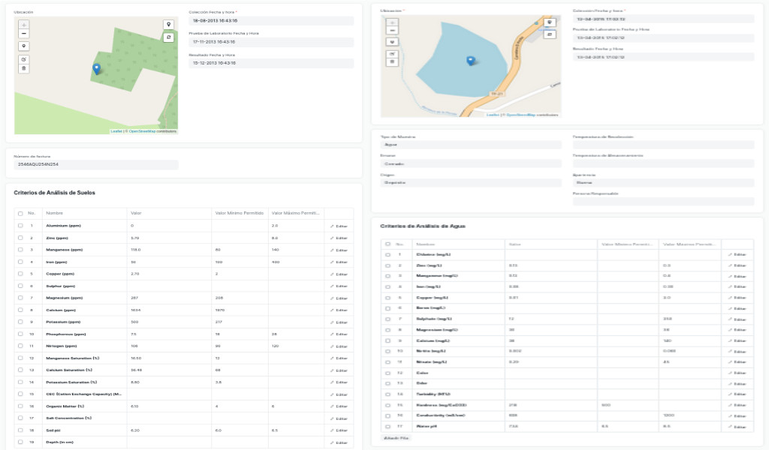Zoom out on the soil sample map
Screen dimensions: 769x450
pyautogui.click(x=24, y=34)
